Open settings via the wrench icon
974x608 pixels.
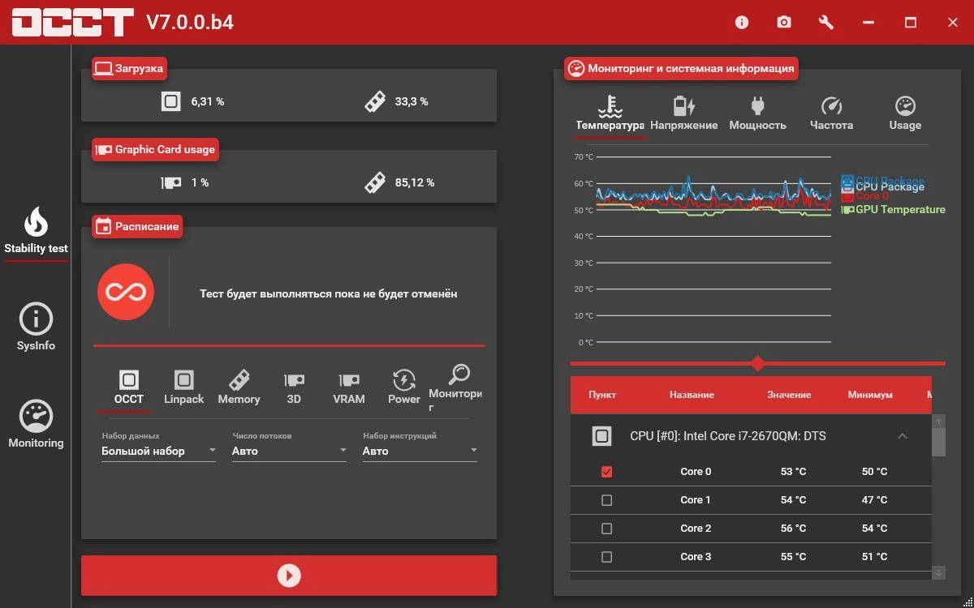click(x=826, y=23)
